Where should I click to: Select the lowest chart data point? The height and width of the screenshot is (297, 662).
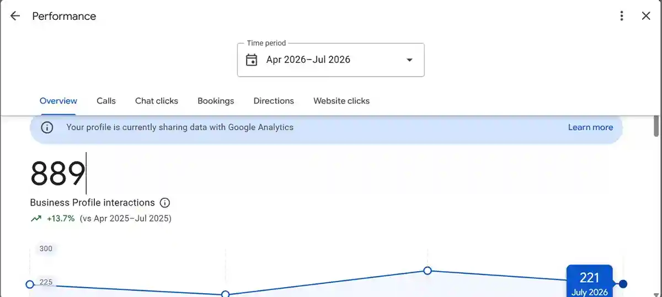225,294
